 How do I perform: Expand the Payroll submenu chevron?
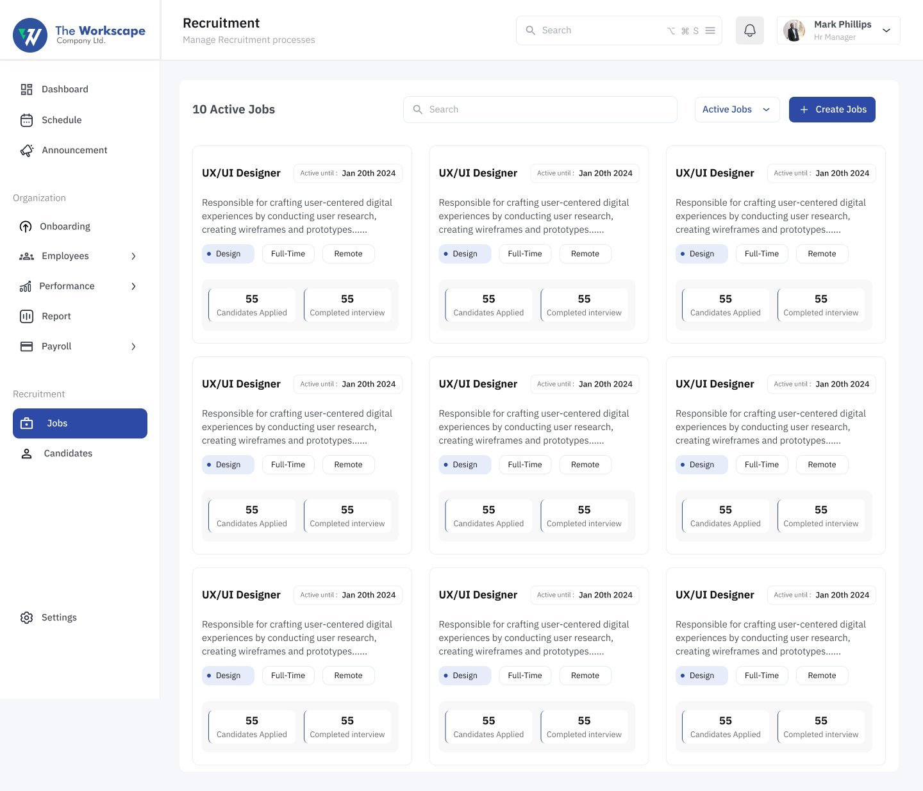pos(133,346)
